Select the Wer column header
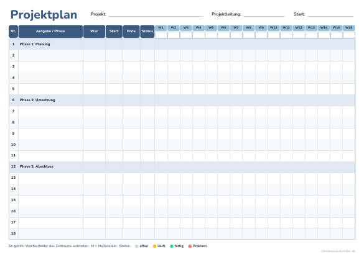 pos(94,31)
